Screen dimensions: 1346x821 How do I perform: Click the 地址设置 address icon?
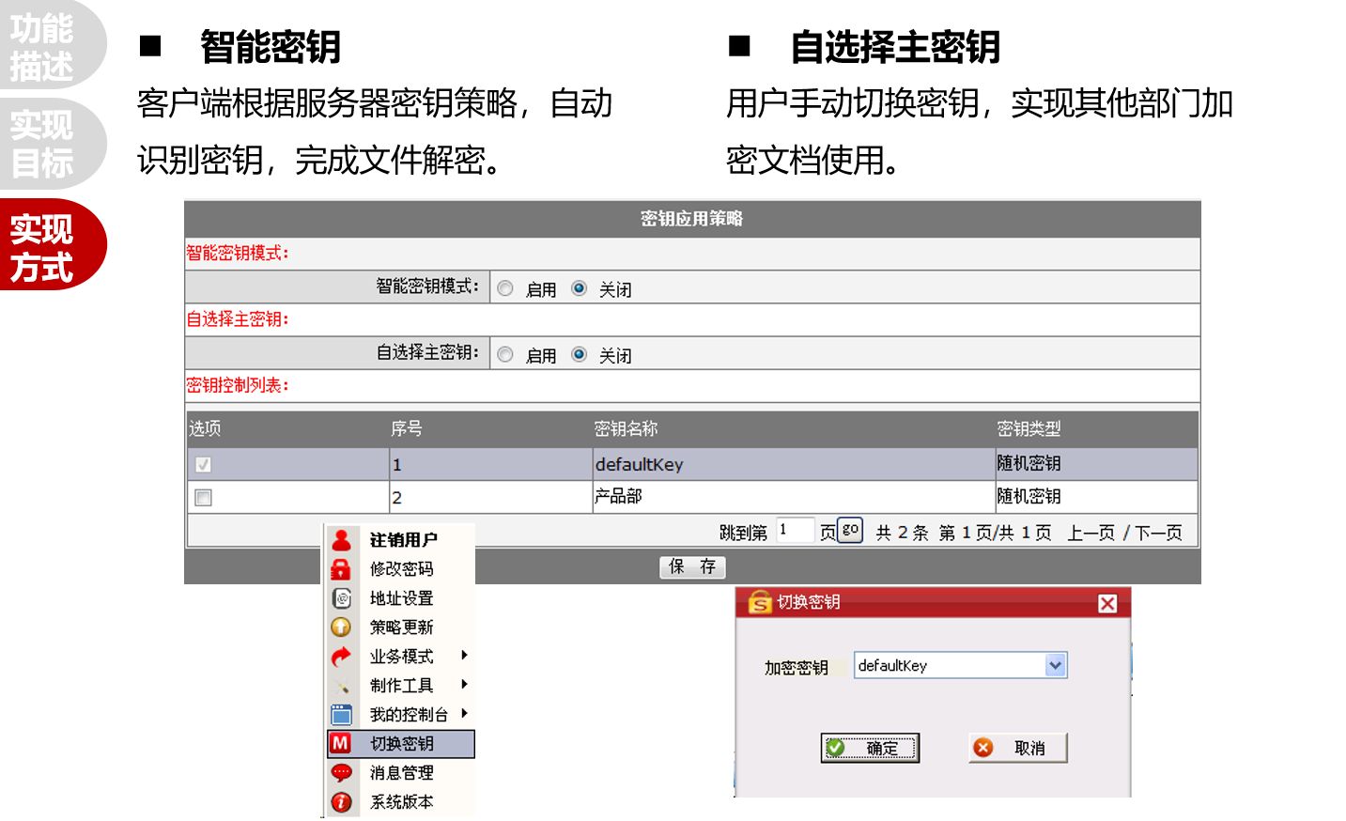(x=342, y=598)
